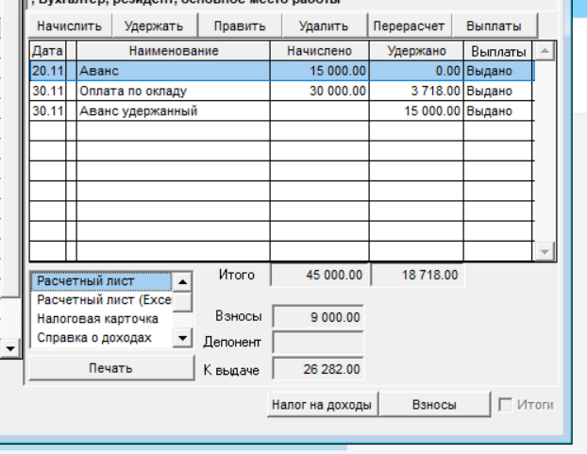The height and width of the screenshot is (454, 587).
Task: Select the Аванс удержанный row
Action: 281,110
